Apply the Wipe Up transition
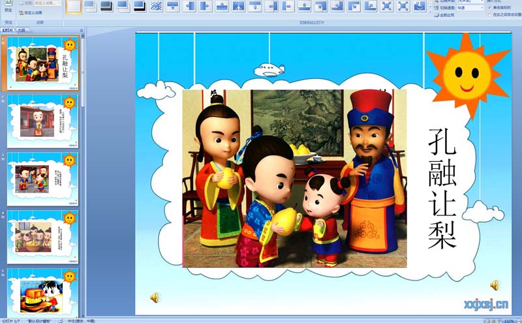This screenshot has height=323, width=522. tap(222, 6)
